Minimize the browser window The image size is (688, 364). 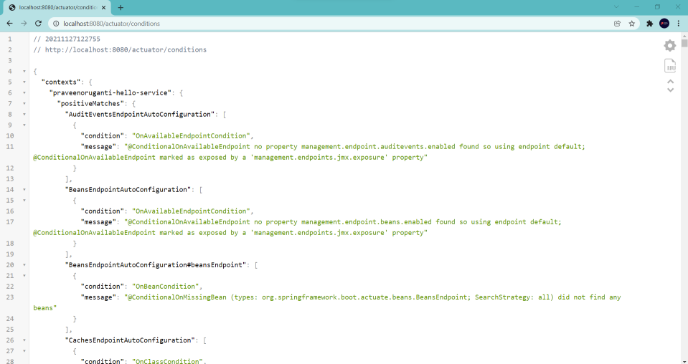point(636,7)
